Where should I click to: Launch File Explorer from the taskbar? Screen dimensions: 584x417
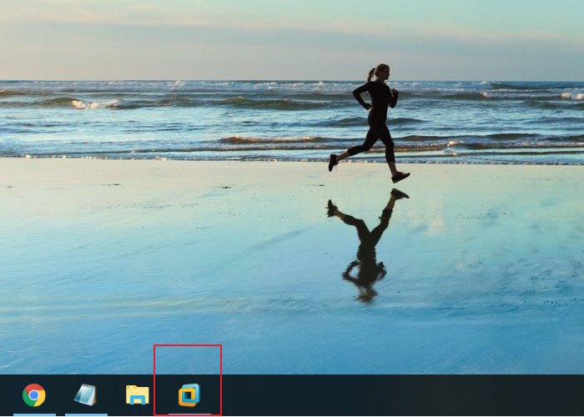[137, 395]
